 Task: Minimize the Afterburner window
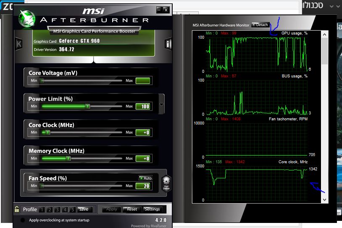(x=159, y=10)
